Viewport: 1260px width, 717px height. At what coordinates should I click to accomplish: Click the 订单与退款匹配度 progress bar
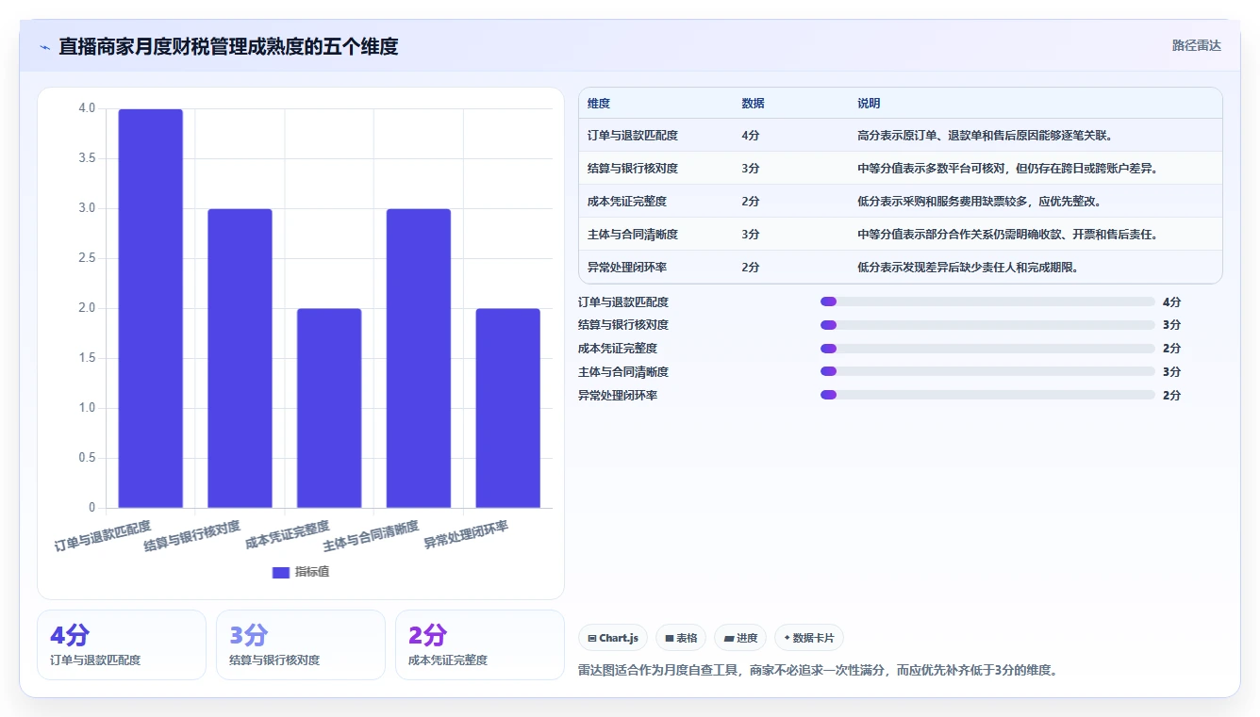pos(987,301)
